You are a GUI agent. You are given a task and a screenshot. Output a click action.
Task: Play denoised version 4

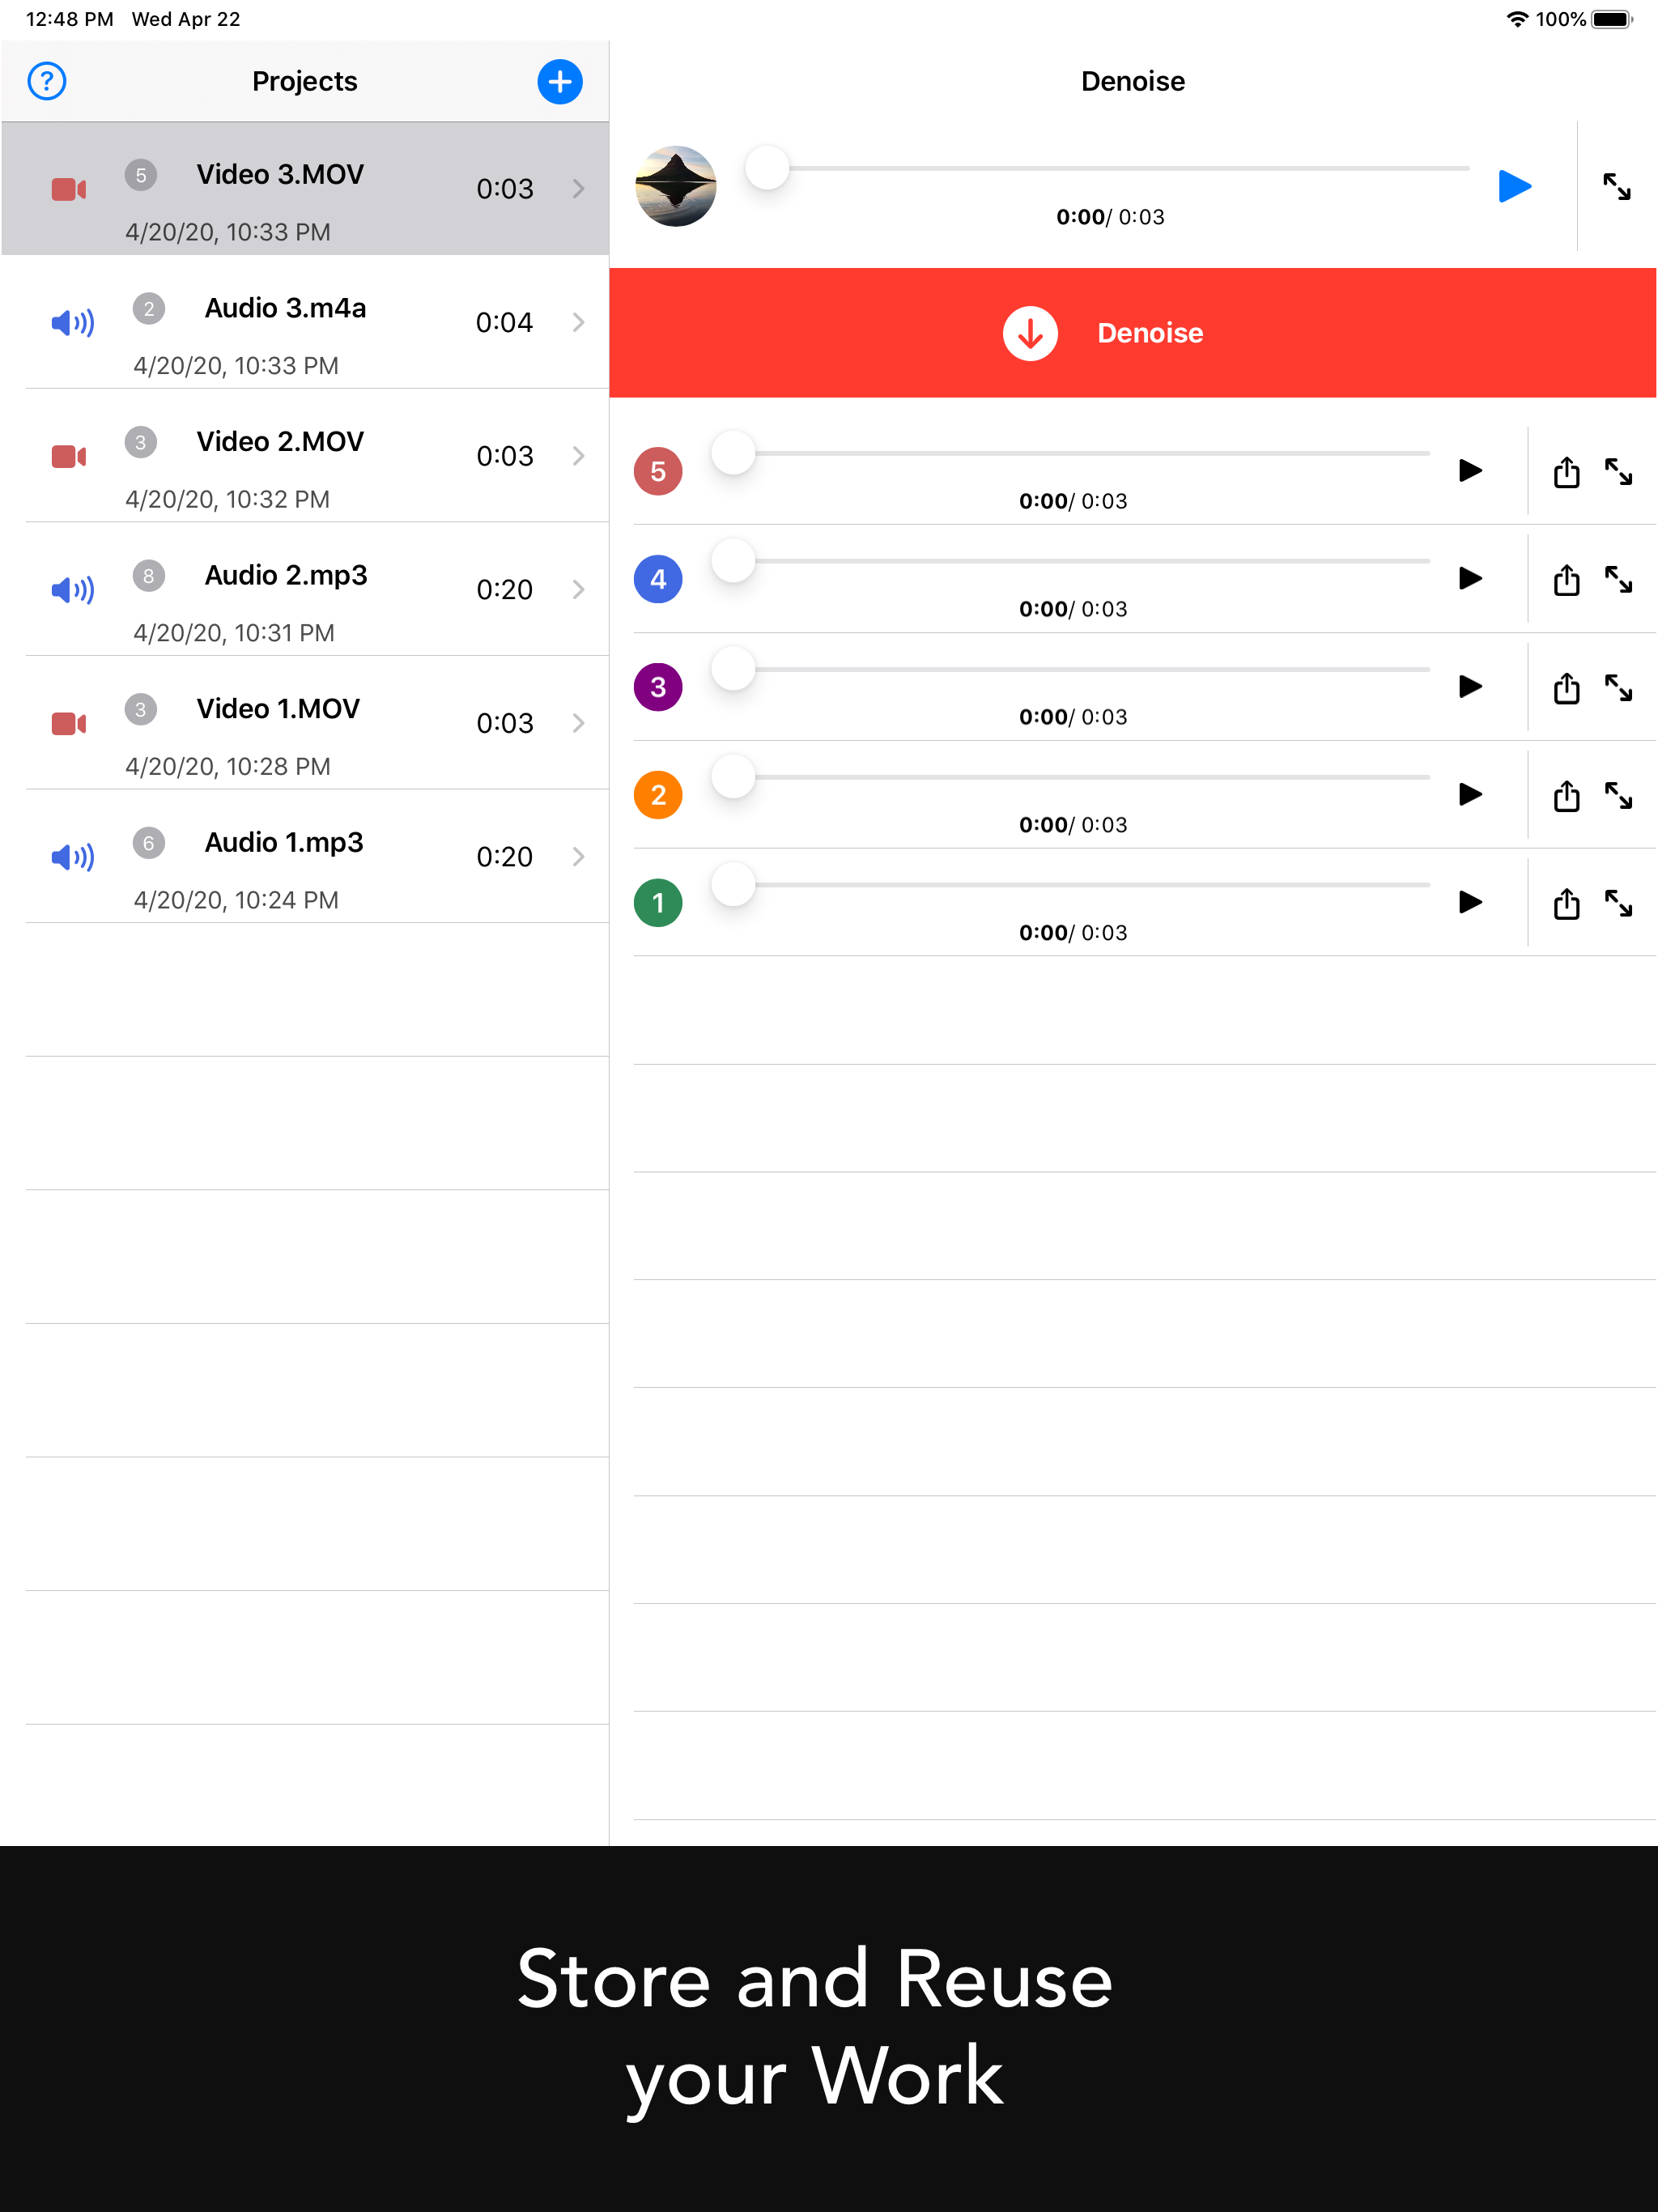(x=1470, y=579)
